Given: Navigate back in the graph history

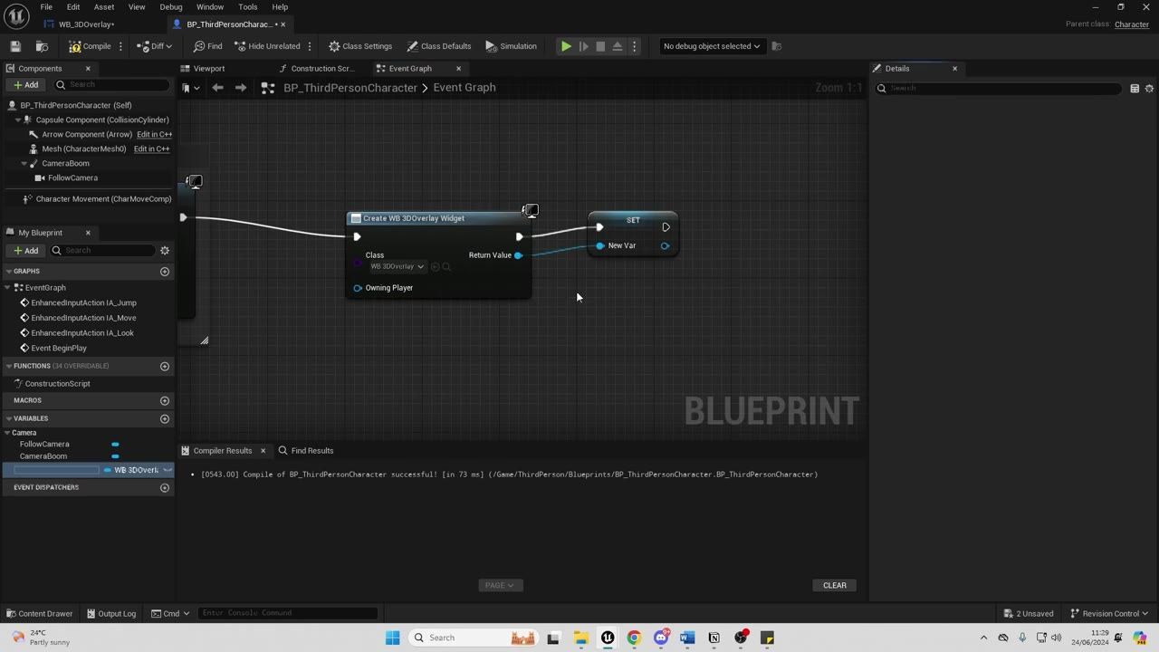Looking at the screenshot, I should (217, 88).
